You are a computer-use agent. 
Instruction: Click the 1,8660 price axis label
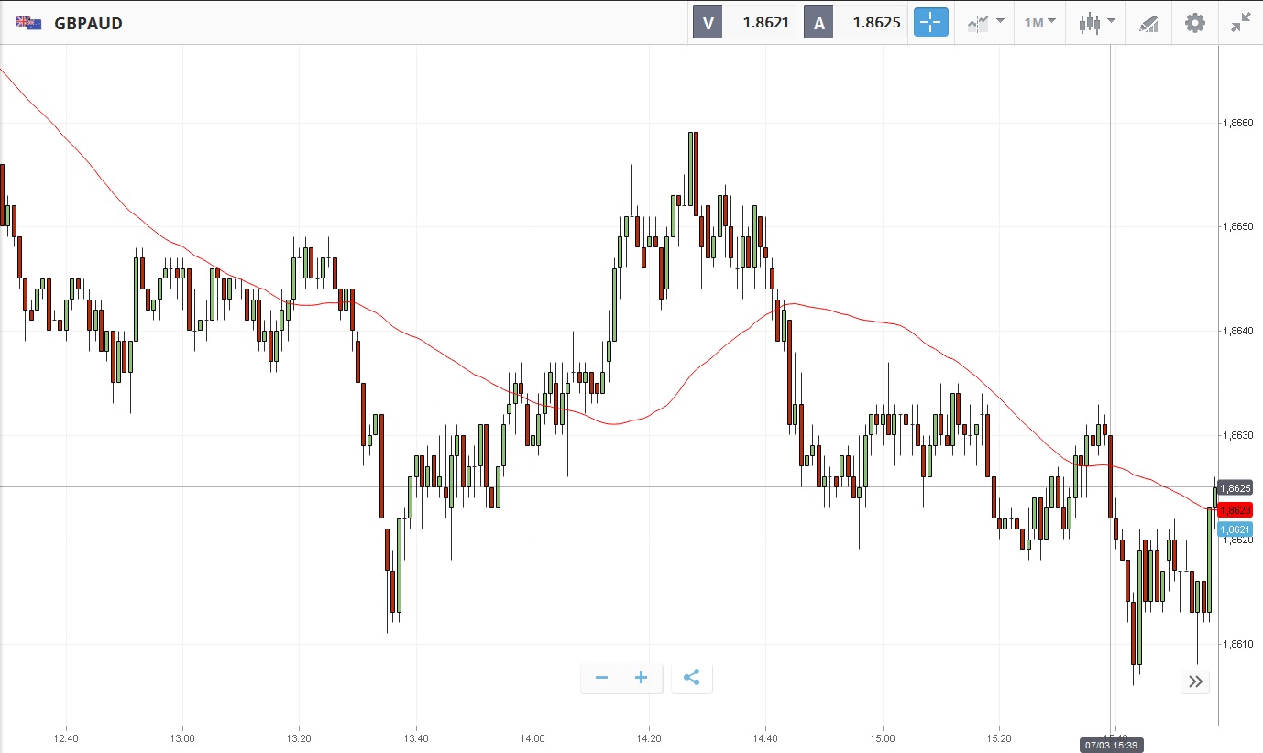[1237, 123]
